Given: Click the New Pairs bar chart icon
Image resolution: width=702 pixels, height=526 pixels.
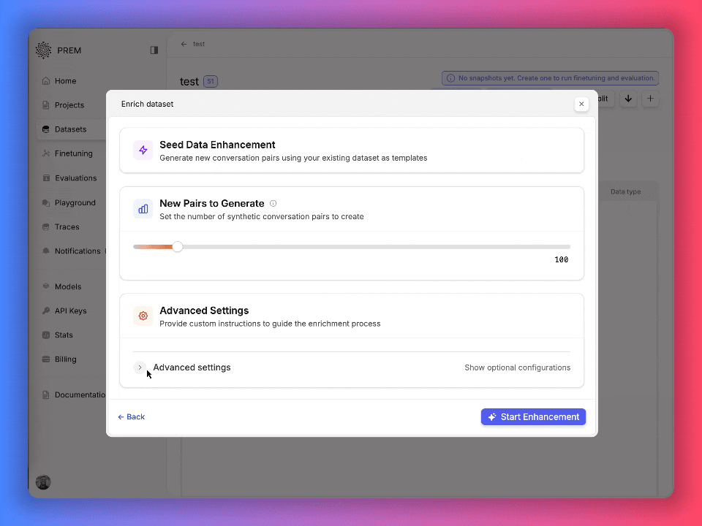Looking at the screenshot, I should (x=143, y=209).
